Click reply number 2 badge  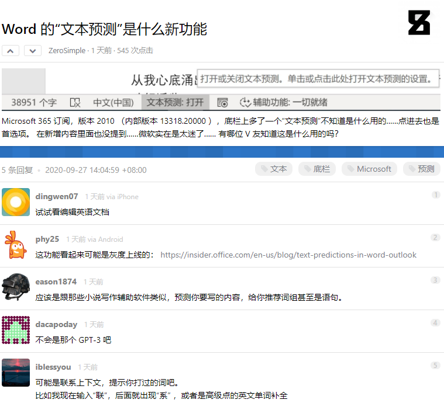coord(435,238)
